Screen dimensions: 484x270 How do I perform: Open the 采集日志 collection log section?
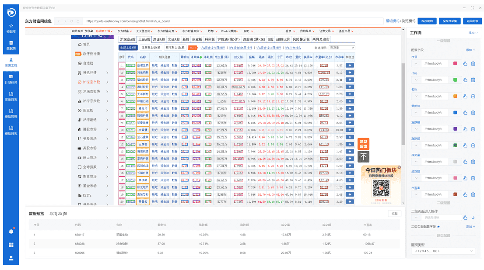coord(11,96)
